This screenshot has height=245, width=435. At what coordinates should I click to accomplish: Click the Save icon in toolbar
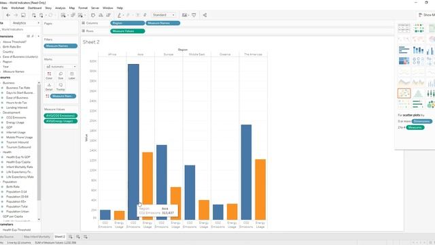[x=23, y=15]
